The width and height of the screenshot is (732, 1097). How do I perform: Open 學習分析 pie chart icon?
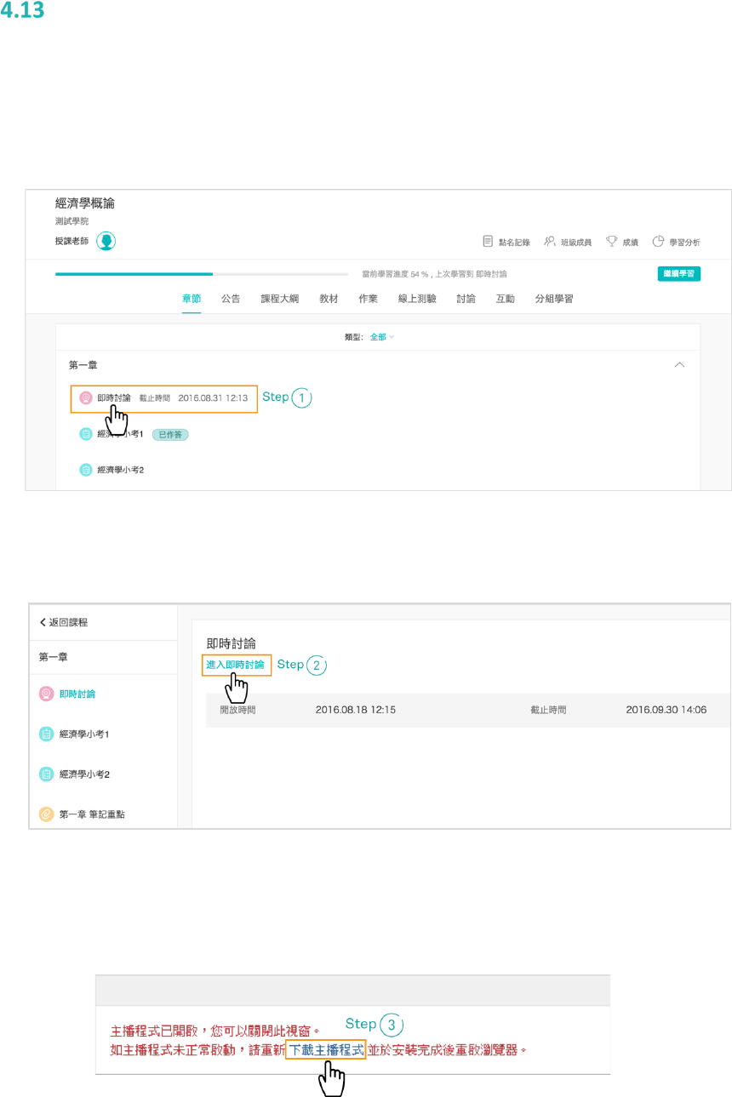tap(658, 242)
